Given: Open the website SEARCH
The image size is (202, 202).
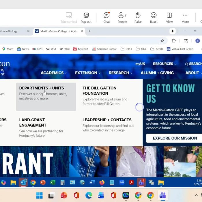Looking at the screenshot, I should click(193, 64).
